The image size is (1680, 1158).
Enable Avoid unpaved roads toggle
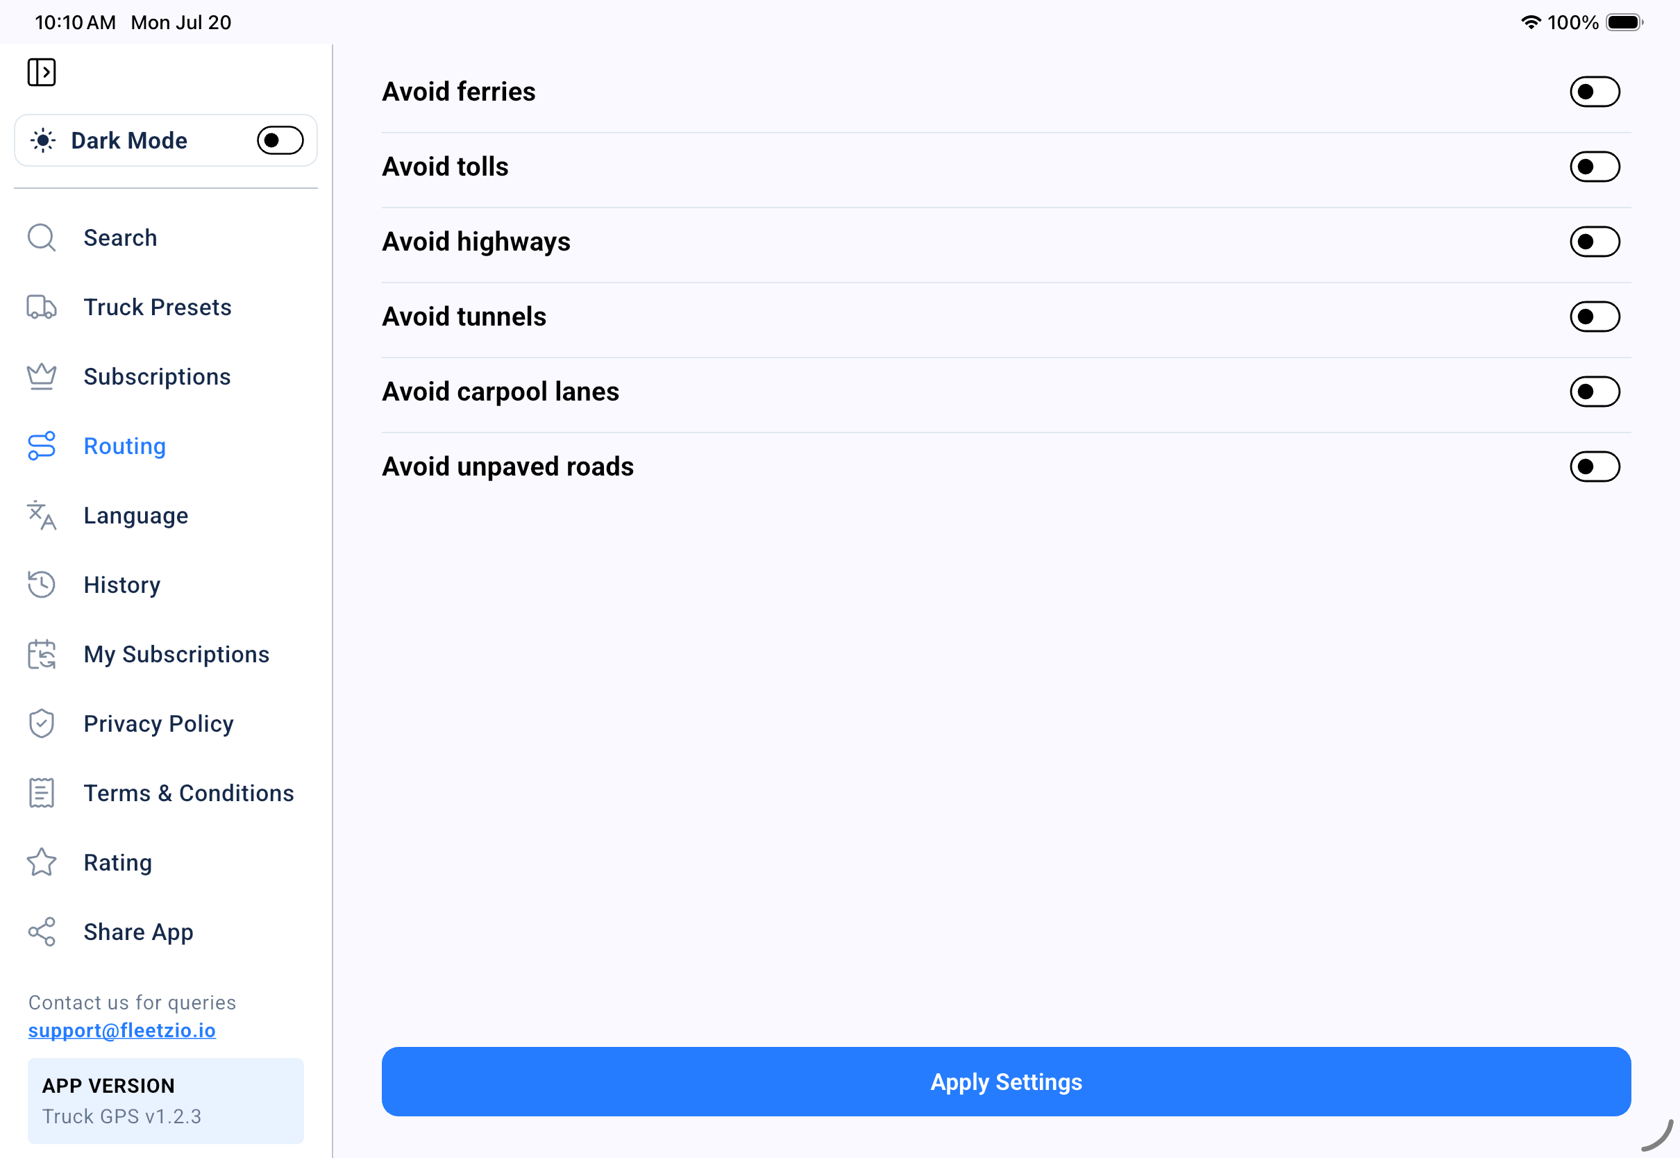tap(1595, 467)
